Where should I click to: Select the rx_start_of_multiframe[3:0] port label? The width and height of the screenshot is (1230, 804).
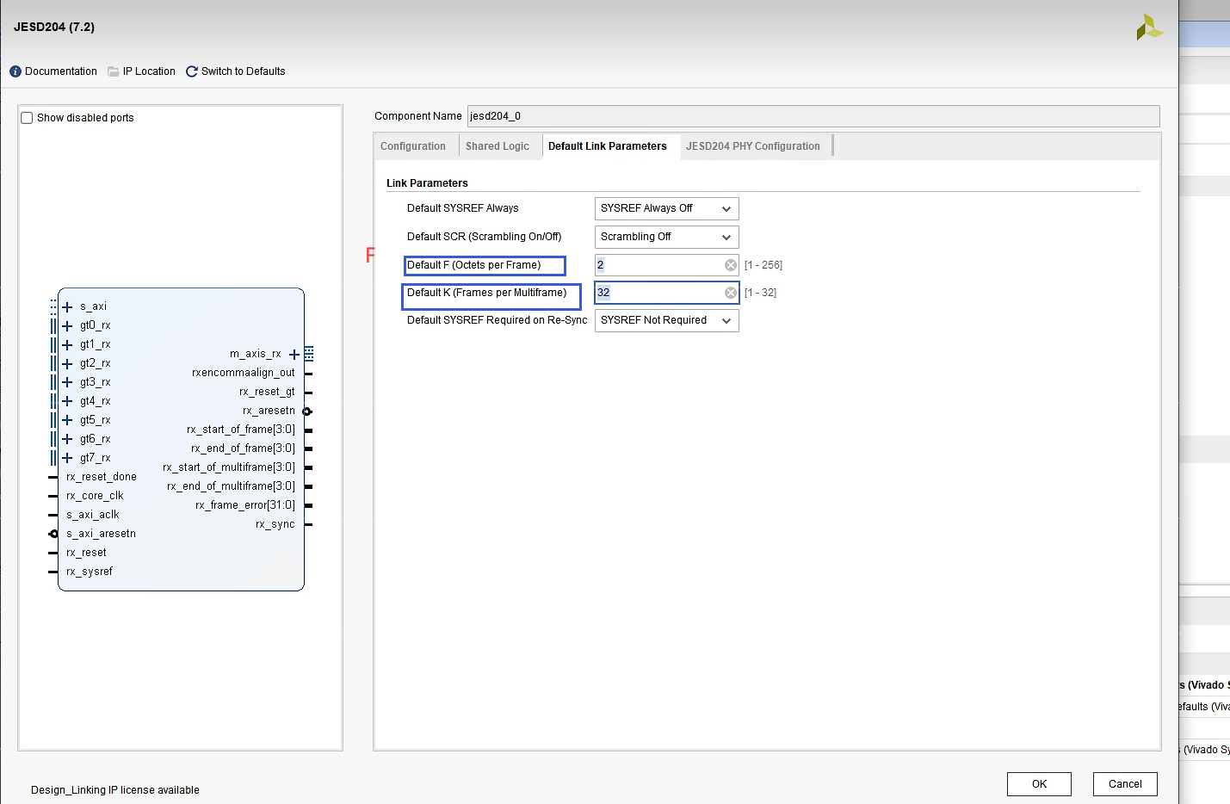(229, 467)
